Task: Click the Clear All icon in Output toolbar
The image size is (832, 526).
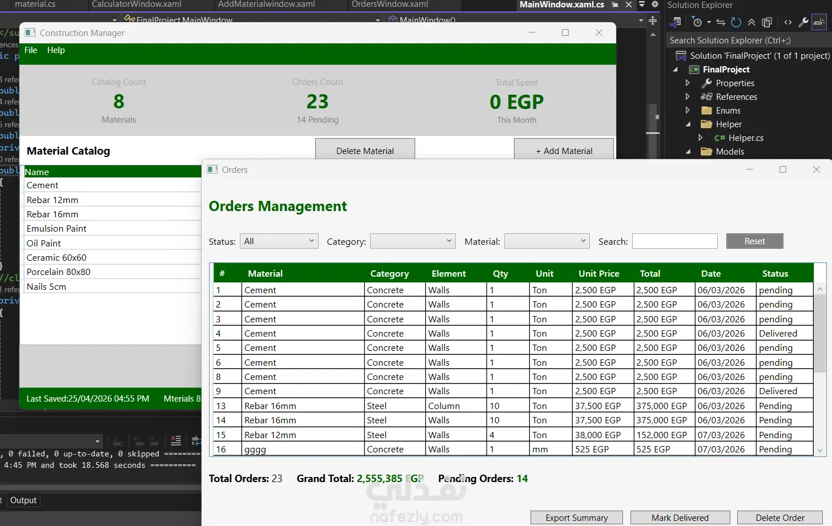Action: pos(176,441)
